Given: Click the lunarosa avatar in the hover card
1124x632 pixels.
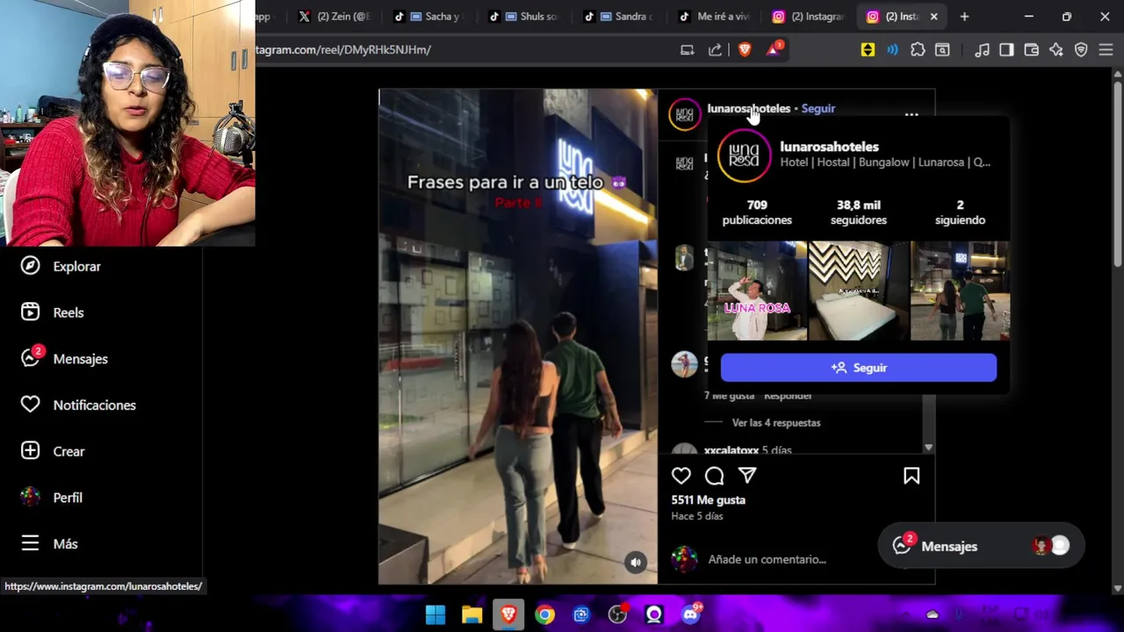Looking at the screenshot, I should [744, 155].
